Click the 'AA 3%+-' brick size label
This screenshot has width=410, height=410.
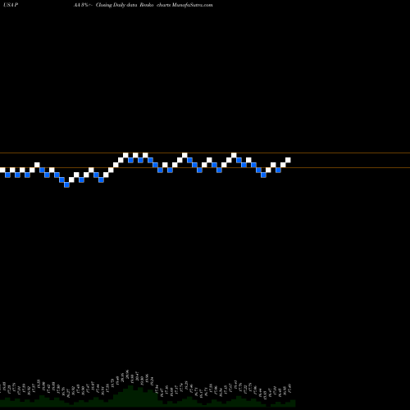tap(83, 5)
